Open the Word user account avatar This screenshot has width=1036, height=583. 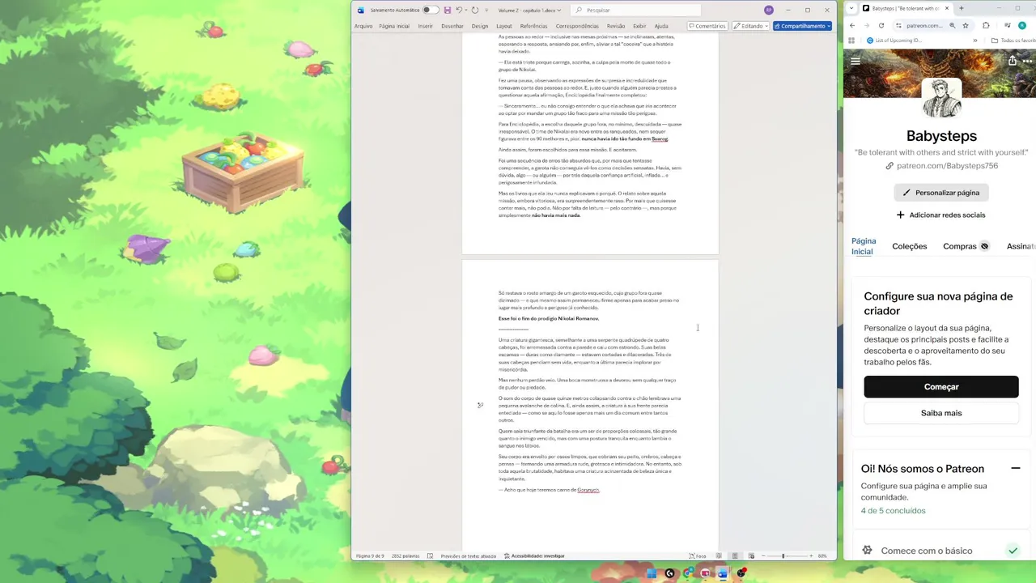769,10
